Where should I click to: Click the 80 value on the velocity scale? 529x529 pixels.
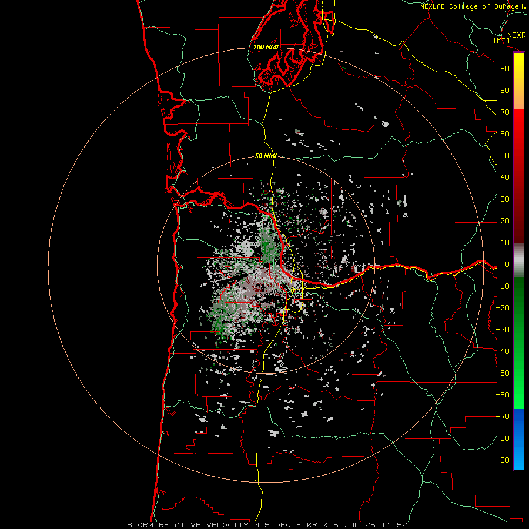505,91
